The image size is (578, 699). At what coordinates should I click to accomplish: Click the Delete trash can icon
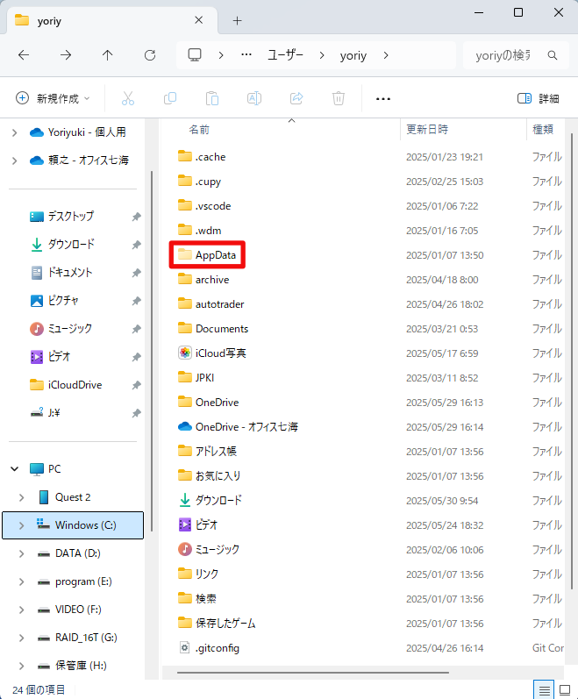(x=339, y=98)
